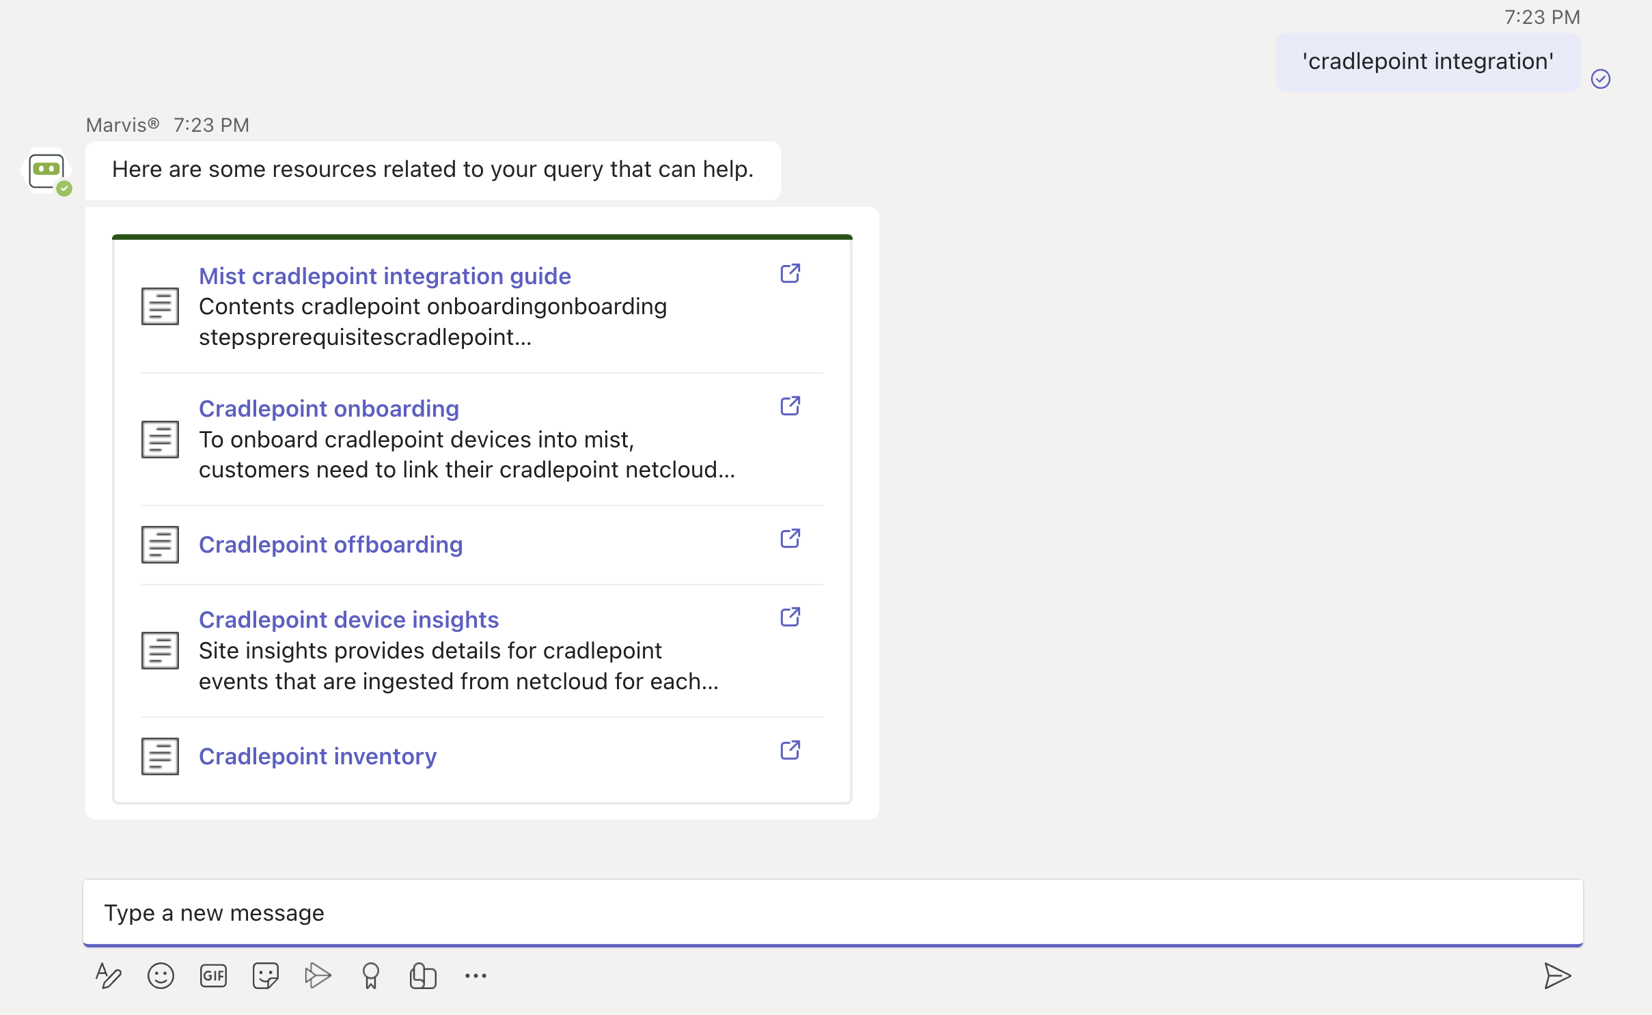Viewport: 1652px width, 1015px height.
Task: Open the Format text options icon
Action: 108,975
